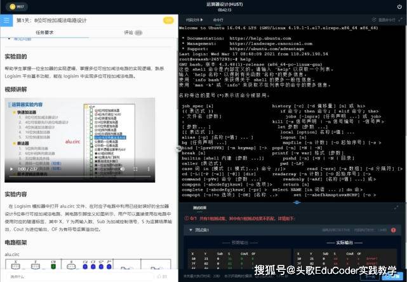
Task: Select the 测试结果 tab
Action: coord(199,208)
